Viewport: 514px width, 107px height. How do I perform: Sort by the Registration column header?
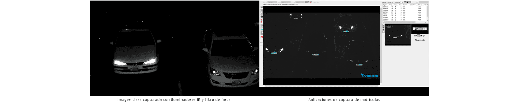[x=386, y=5]
